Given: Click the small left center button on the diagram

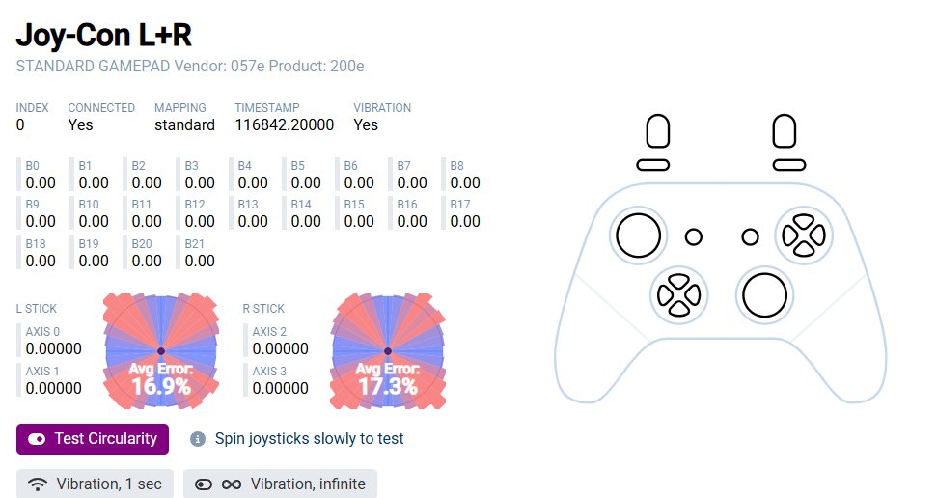Looking at the screenshot, I should pos(693,236).
